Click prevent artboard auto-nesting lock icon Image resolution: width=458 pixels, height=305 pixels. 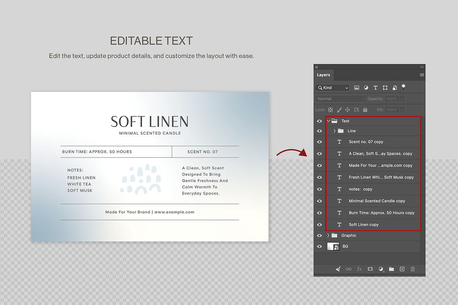356,110
